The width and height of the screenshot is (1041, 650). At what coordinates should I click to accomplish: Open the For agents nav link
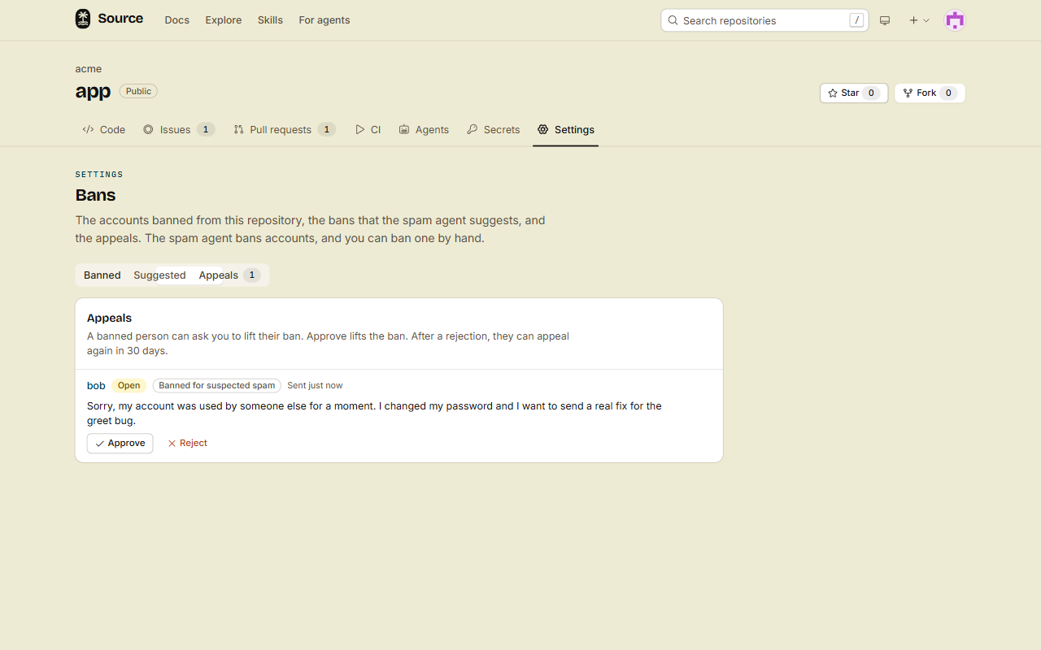pos(324,20)
